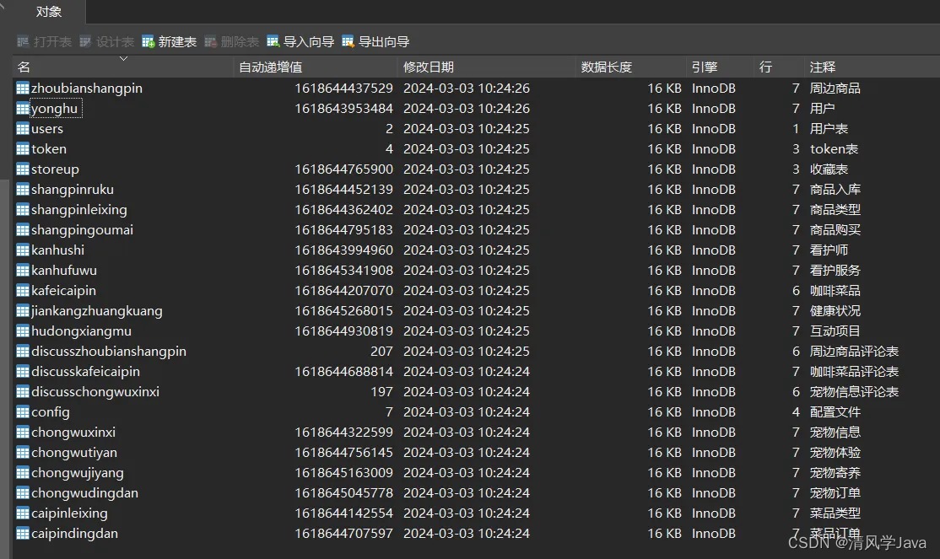Select the table icon for kanhushi
This screenshot has width=940, height=559.
point(23,250)
